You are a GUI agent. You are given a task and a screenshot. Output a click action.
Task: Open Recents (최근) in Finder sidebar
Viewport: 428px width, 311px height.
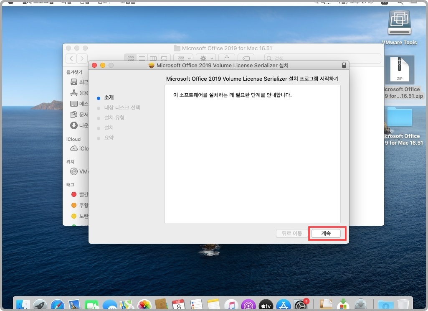[79, 82]
